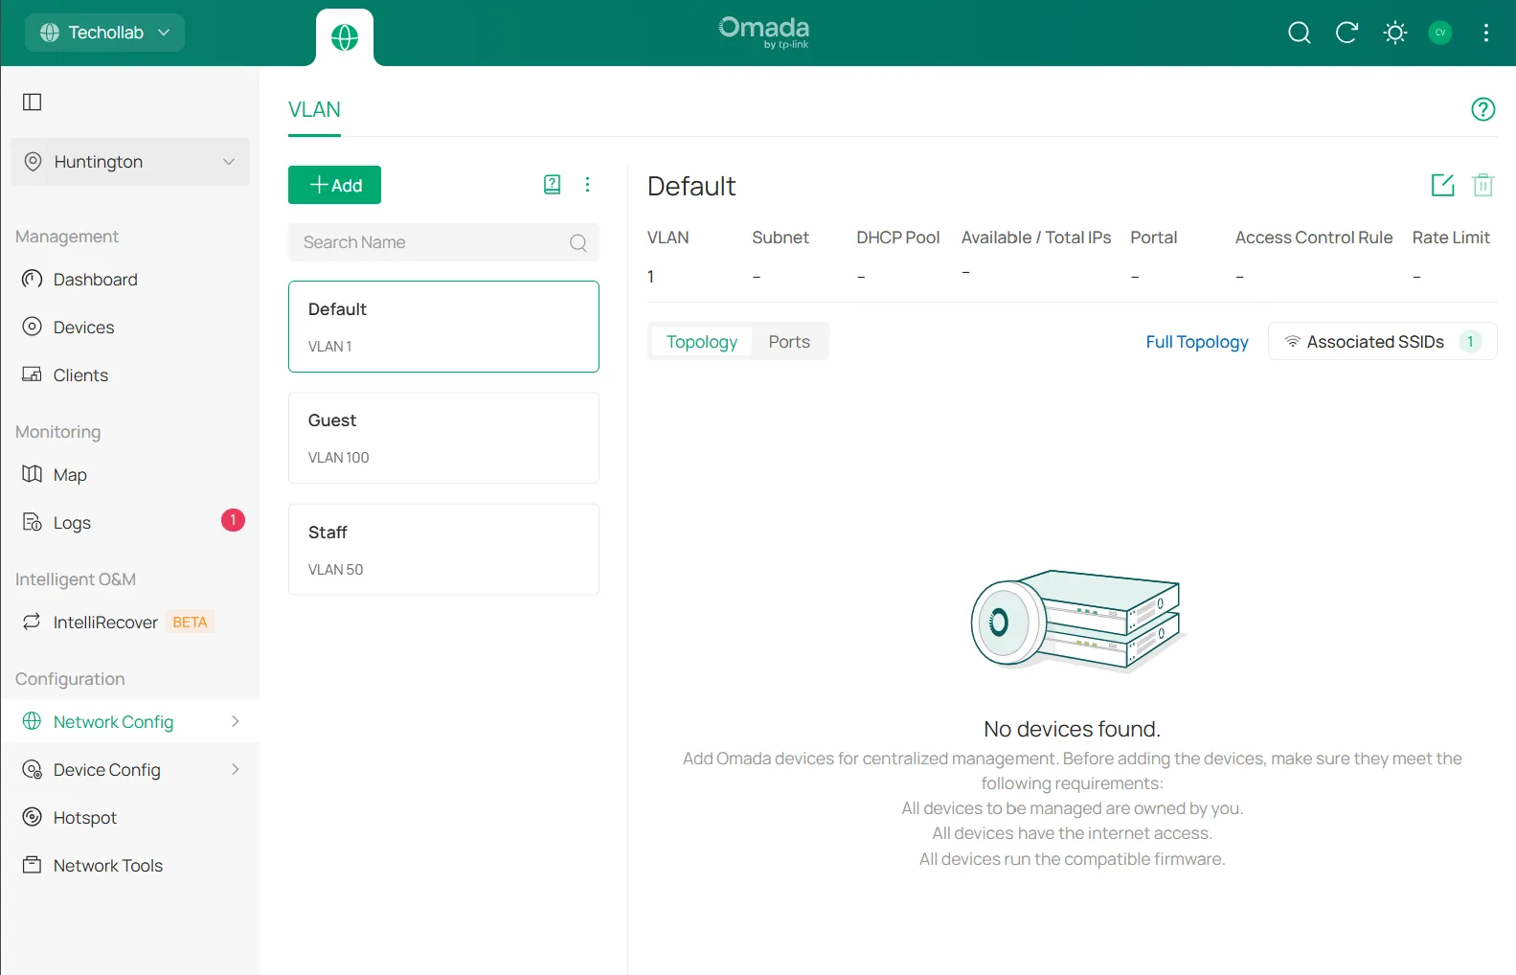Click the Add VLAN button
Viewport: 1516px width, 975px height.
(334, 185)
